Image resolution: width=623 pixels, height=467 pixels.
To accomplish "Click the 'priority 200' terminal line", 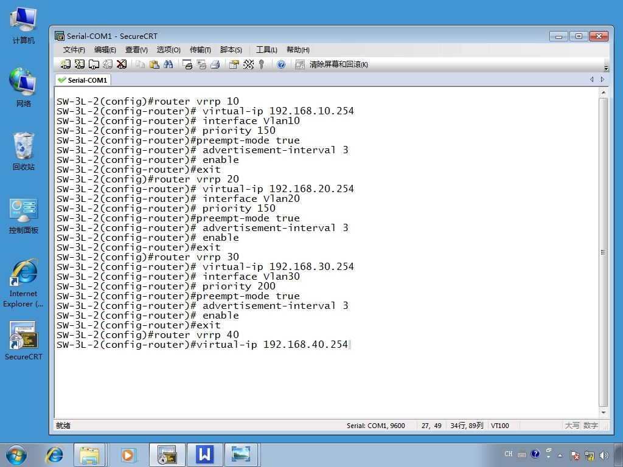I will click(165, 286).
